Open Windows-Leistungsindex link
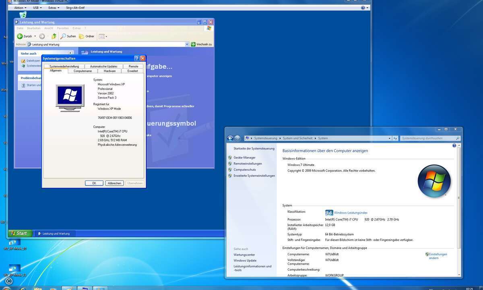 (x=351, y=213)
